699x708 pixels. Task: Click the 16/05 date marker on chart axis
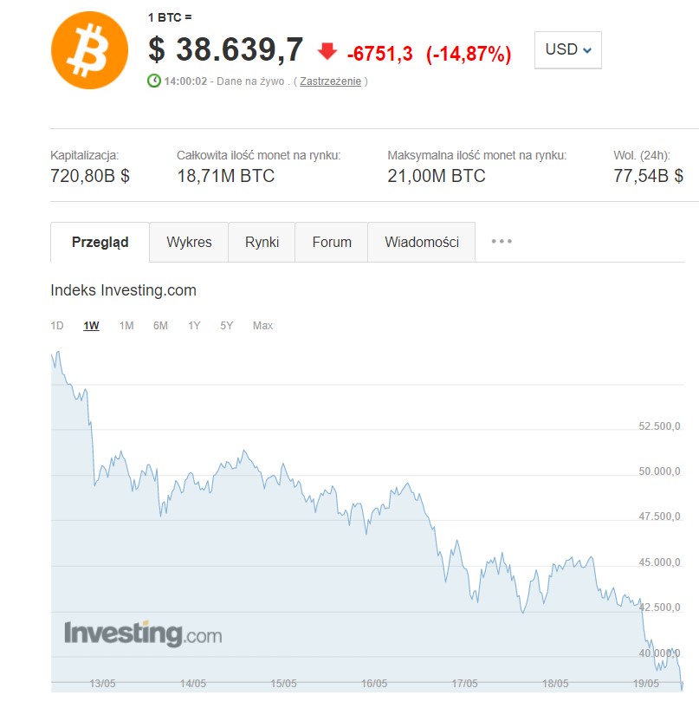(374, 683)
